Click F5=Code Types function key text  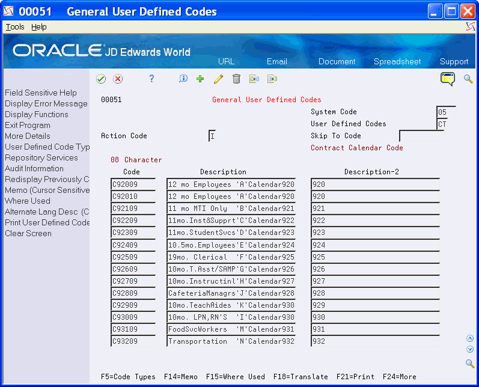(128, 377)
